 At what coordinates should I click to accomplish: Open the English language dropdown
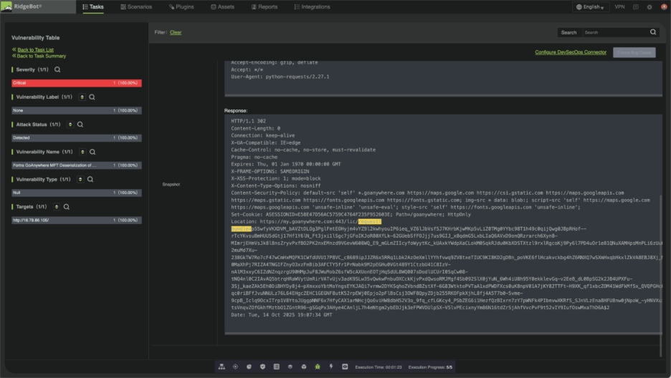[x=591, y=7]
